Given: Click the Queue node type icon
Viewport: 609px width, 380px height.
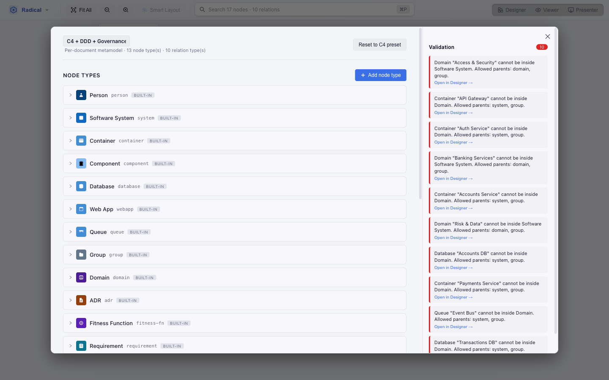Looking at the screenshot, I should pos(81,232).
